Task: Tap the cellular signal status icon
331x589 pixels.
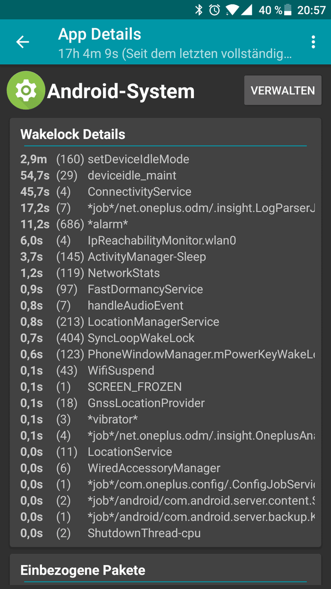Action: pos(246,10)
